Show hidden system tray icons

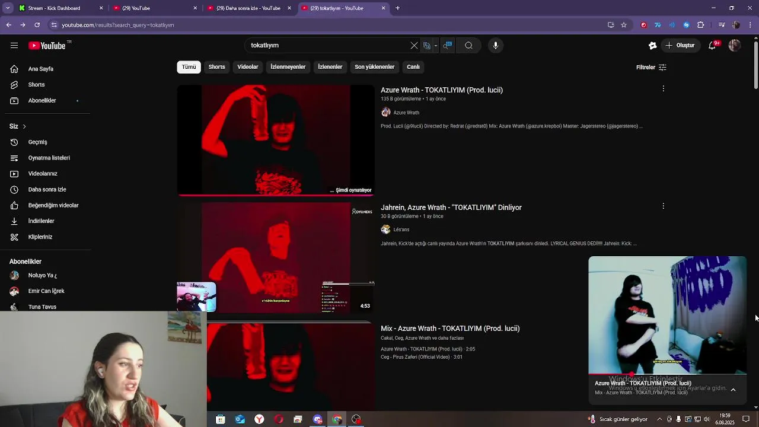[x=659, y=419]
